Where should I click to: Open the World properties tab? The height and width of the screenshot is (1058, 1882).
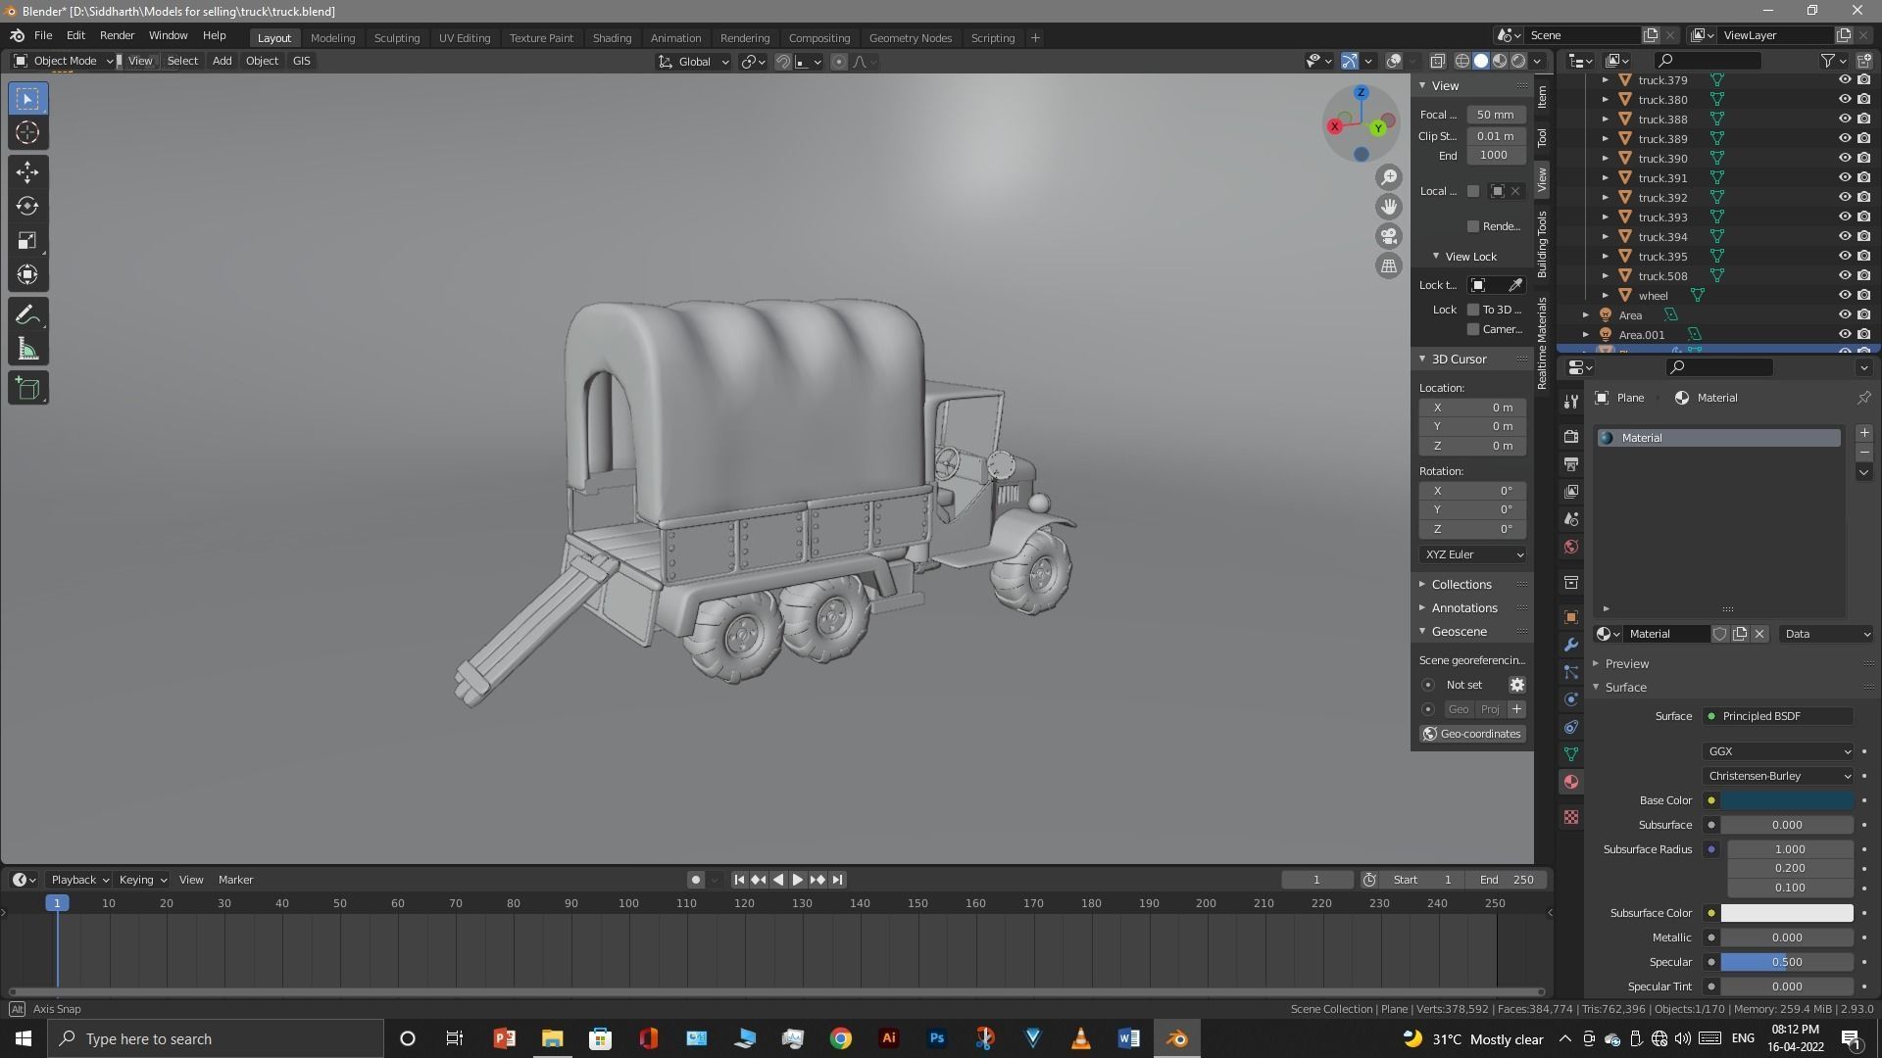(1571, 547)
